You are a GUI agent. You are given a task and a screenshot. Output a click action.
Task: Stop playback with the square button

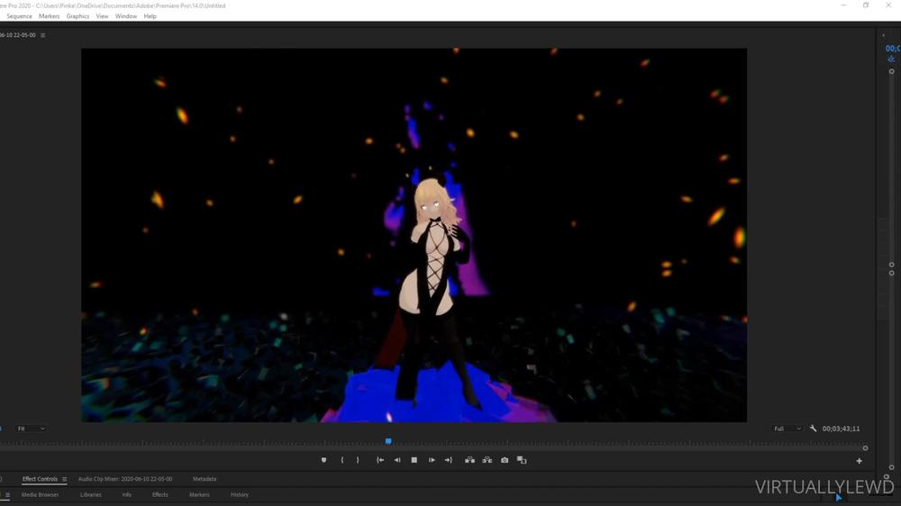(414, 460)
